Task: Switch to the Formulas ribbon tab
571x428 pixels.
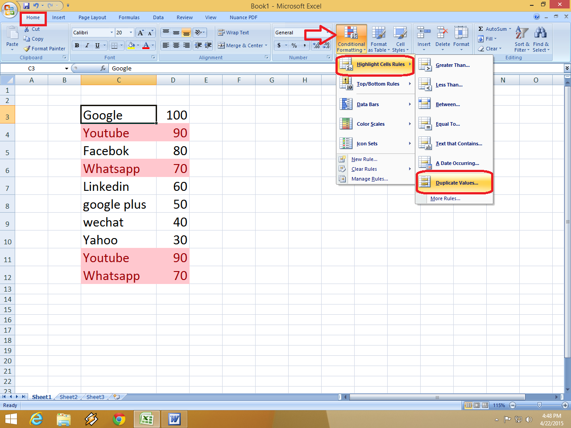Action: click(x=129, y=17)
